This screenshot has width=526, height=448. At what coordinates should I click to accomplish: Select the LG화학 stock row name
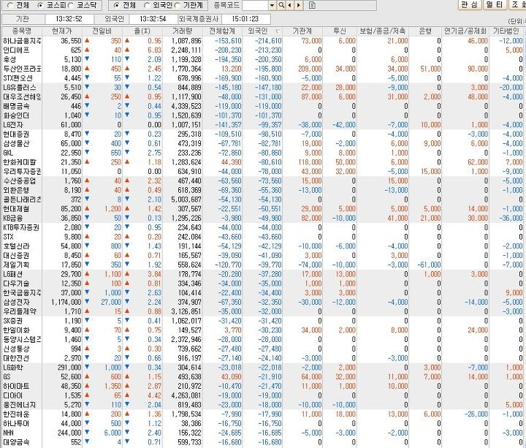pyautogui.click(x=13, y=368)
